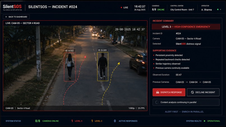This screenshot has height=127, width=226.
Task: Select CAM-05 in previous cameras
Action: (207, 82)
